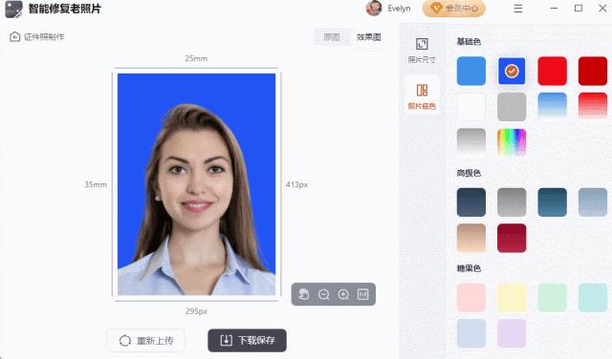Click the zoom in magnifier icon
This screenshot has width=612, height=359.
pos(343,294)
